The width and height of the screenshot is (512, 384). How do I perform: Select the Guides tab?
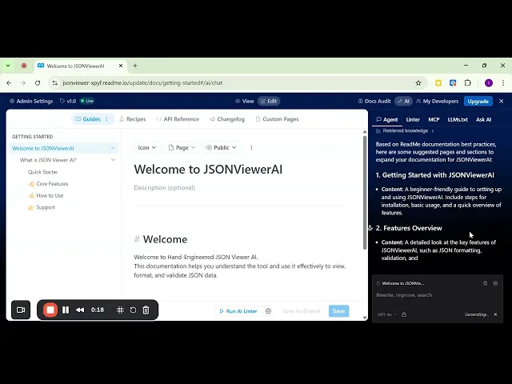pos(88,119)
